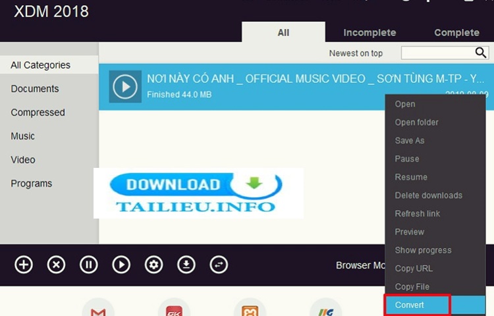This screenshot has height=316, width=494.
Task: Click the red FK shortcut icon
Action: pos(175,307)
